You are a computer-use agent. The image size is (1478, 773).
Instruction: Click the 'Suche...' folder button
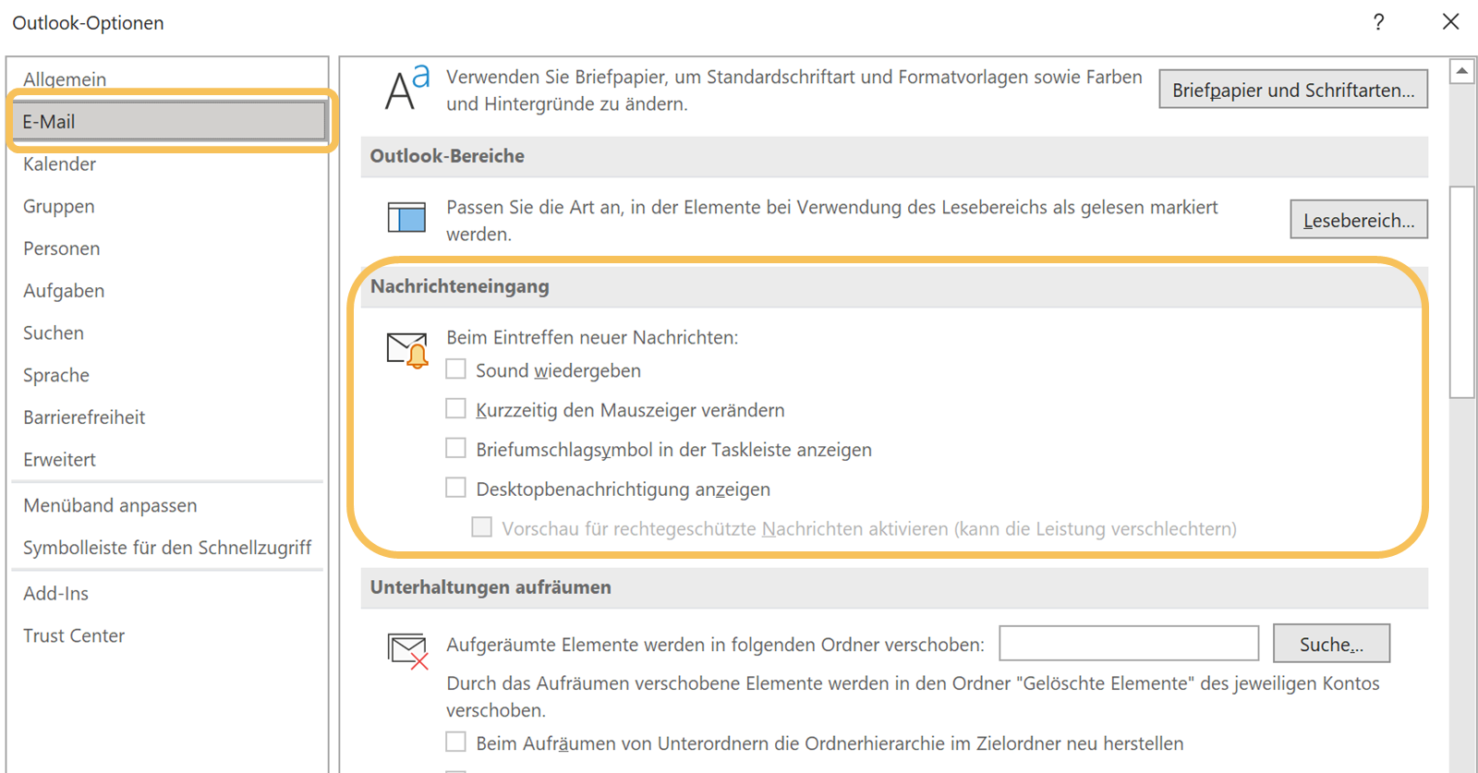pyautogui.click(x=1331, y=644)
